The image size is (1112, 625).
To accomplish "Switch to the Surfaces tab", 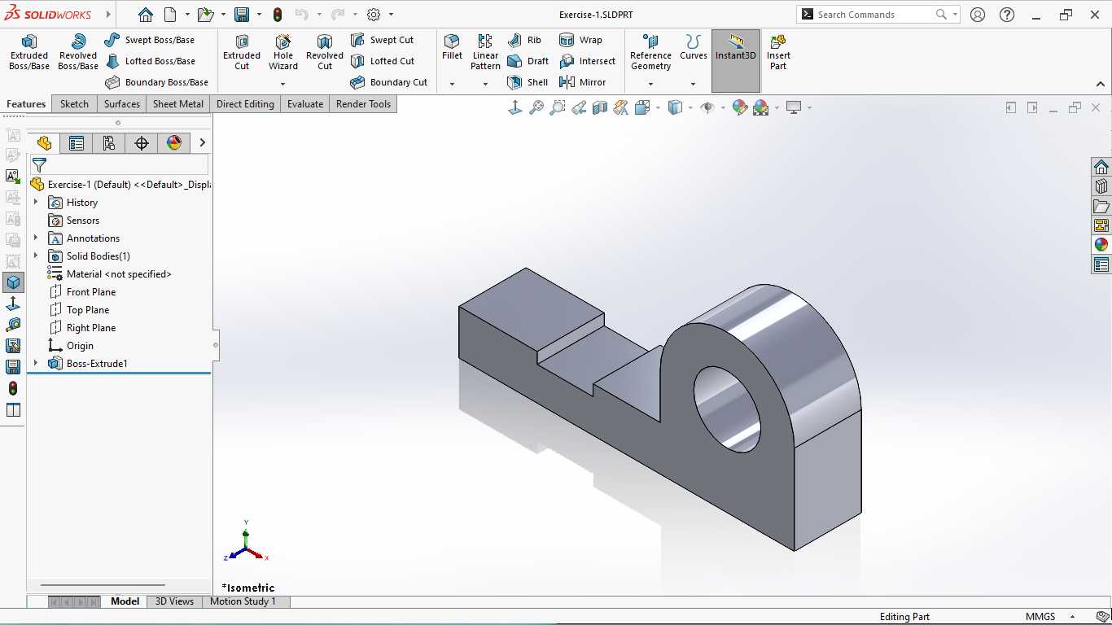I will coord(122,104).
